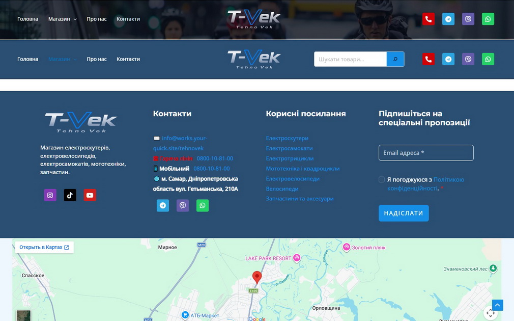The height and width of the screenshot is (321, 514).
Task: Go to Контакти in the sticky navigation
Action: coord(128,59)
